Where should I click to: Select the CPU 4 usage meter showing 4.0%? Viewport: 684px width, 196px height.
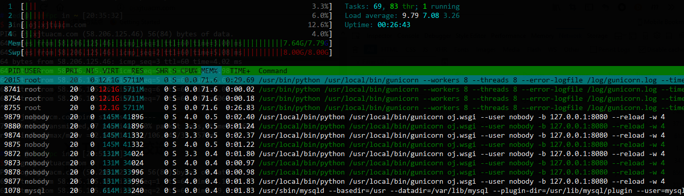(x=170, y=34)
